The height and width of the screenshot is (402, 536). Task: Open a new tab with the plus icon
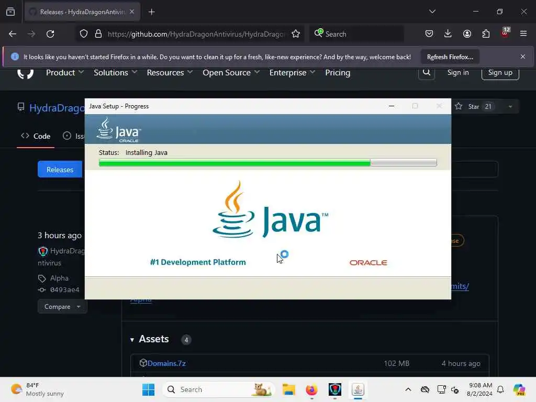tap(151, 12)
